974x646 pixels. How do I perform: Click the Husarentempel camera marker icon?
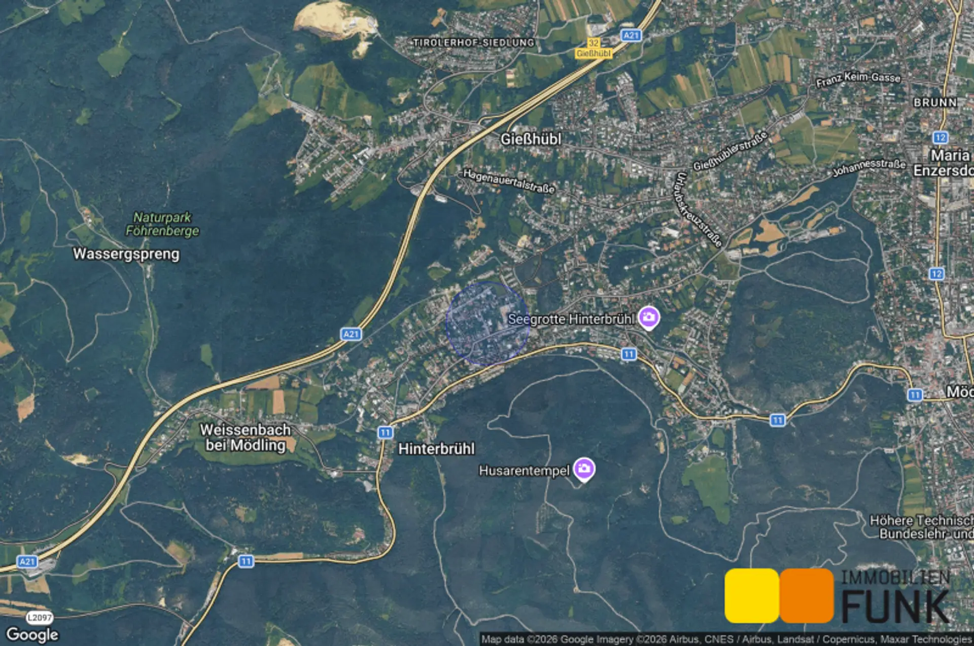click(584, 469)
